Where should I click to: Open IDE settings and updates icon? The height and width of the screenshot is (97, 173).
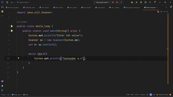[x=155, y=2]
